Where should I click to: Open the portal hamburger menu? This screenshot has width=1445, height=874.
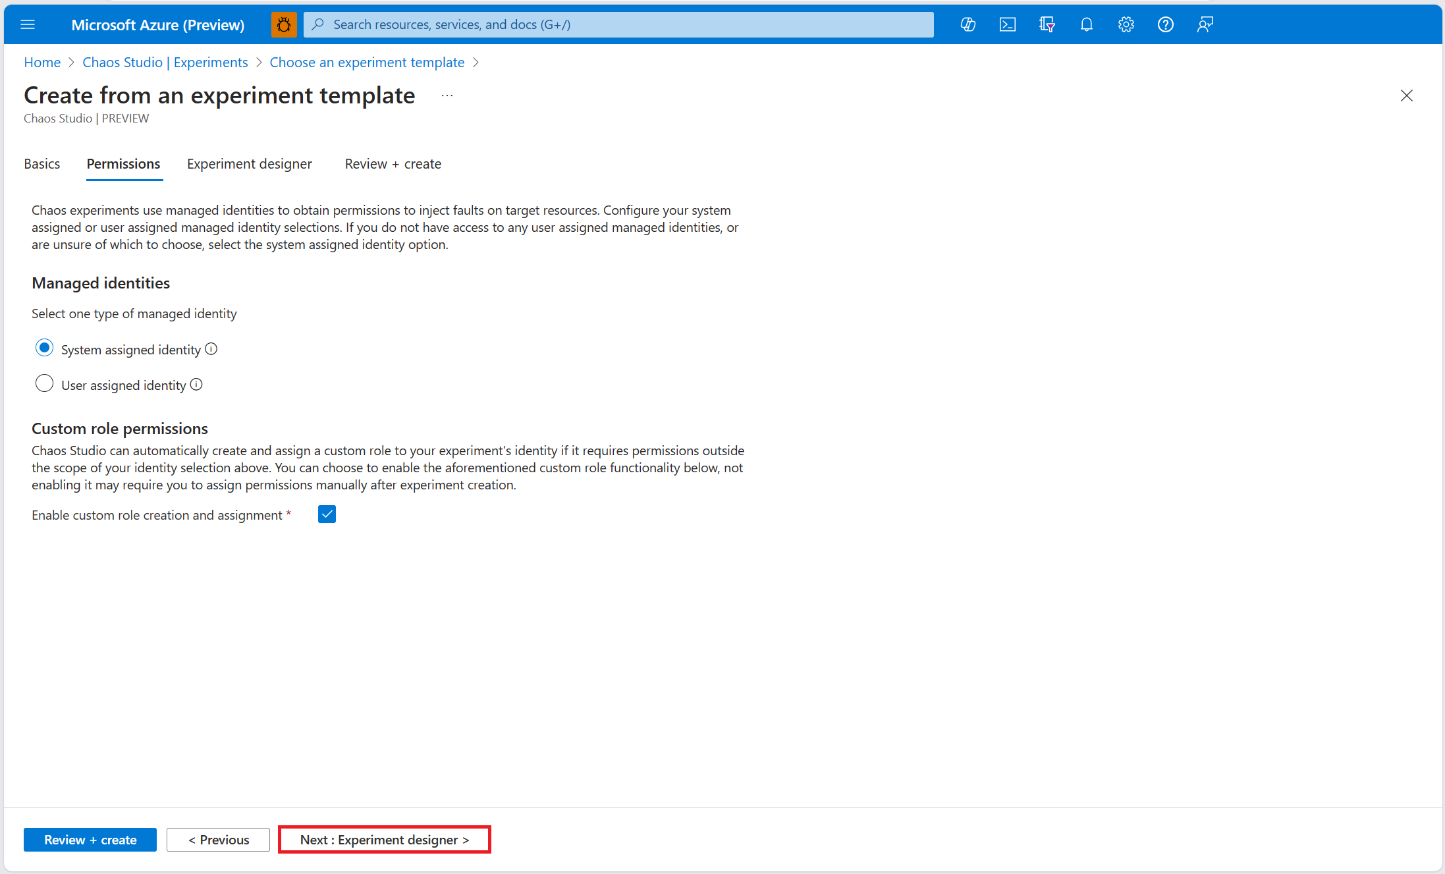click(28, 24)
